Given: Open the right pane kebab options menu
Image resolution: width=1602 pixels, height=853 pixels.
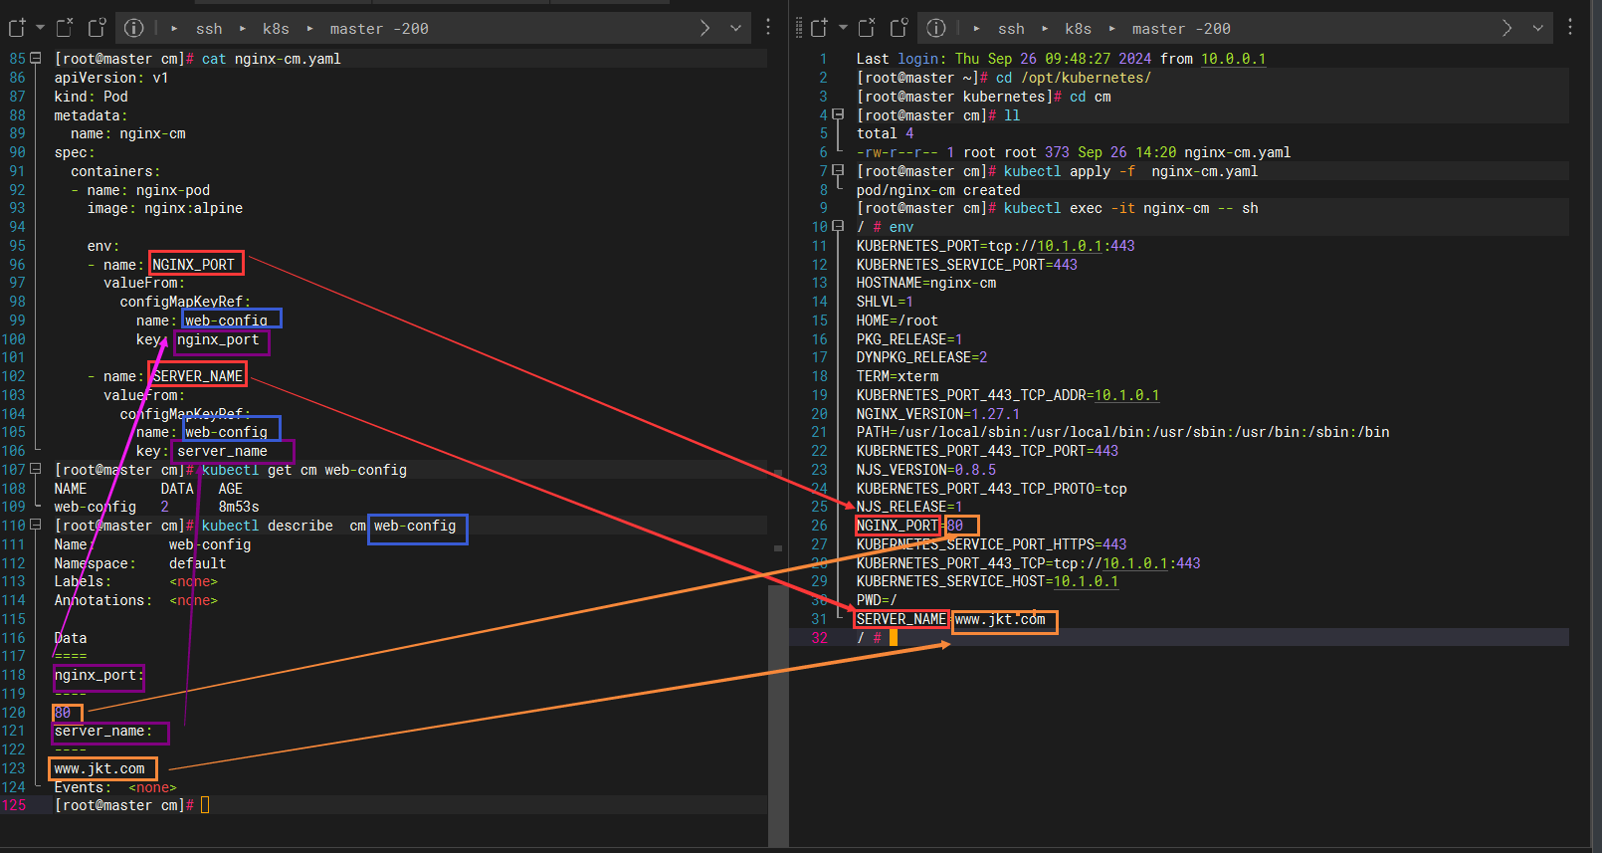Looking at the screenshot, I should [x=1570, y=28].
